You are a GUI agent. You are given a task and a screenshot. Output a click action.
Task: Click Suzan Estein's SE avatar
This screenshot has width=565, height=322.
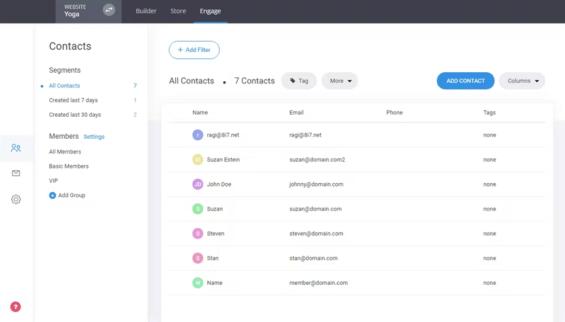(x=198, y=160)
